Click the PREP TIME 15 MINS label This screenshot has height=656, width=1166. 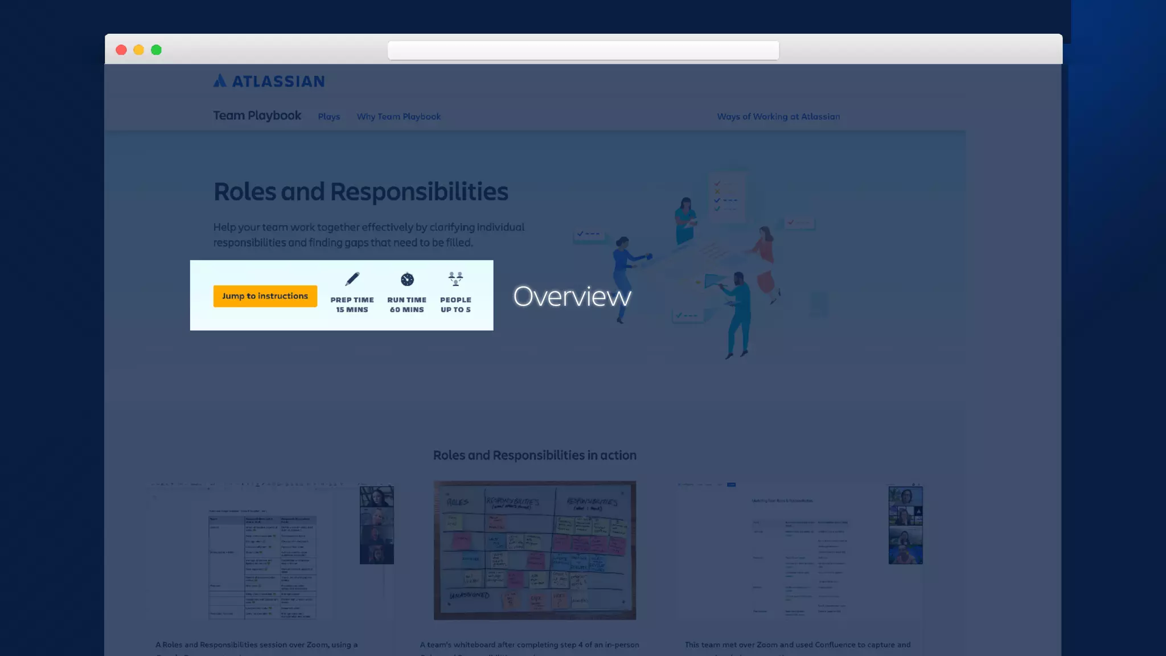coord(352,305)
